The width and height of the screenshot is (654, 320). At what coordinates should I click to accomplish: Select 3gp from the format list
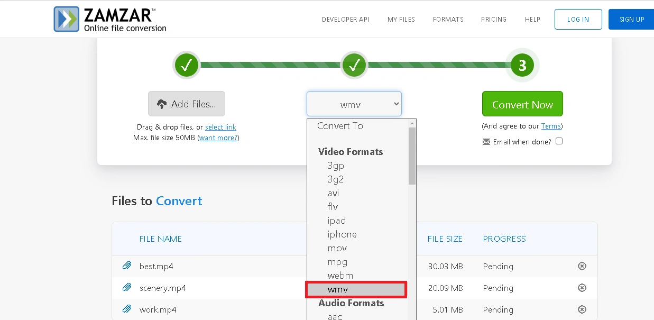tap(336, 166)
